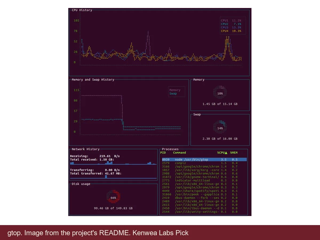Viewport: 320px width, 240px height.
Task: Click the 105 label on CPU axis
Action: pos(77,21)
